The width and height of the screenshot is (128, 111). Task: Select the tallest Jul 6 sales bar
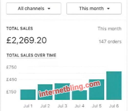tap(114, 86)
